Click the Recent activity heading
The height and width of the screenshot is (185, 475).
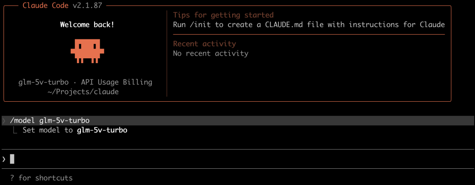[205, 44]
